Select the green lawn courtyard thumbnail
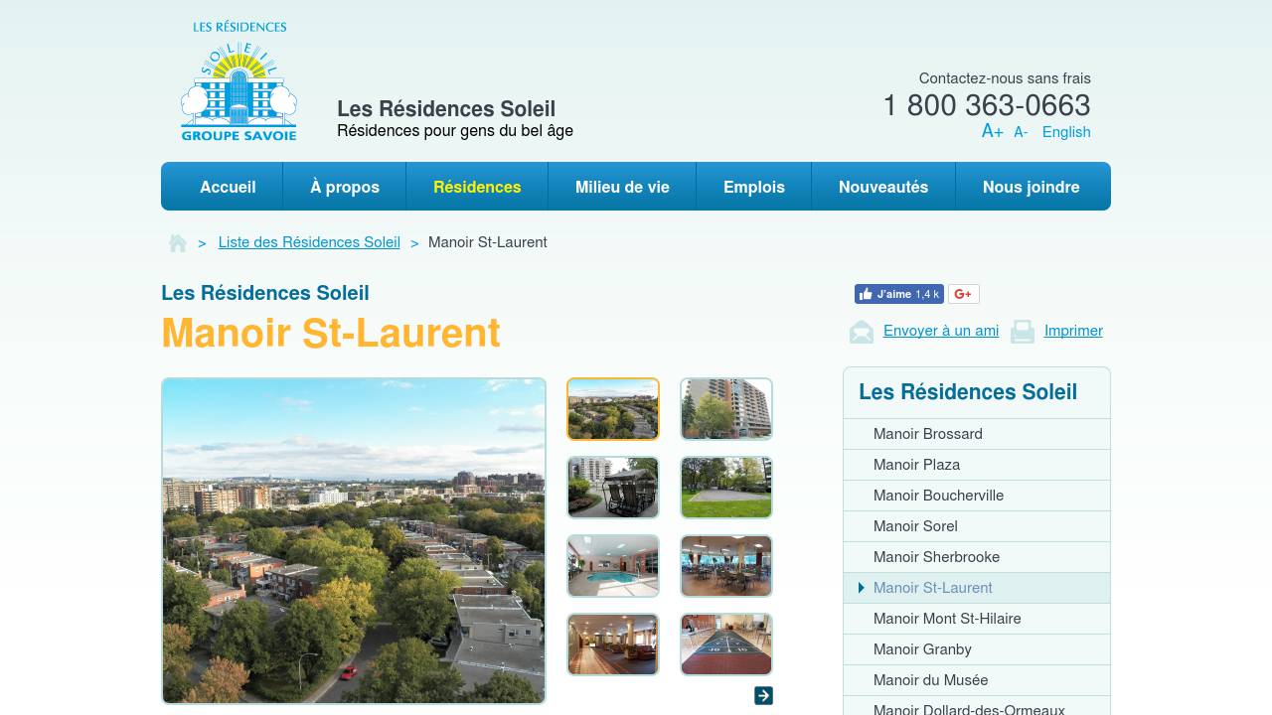The height and width of the screenshot is (715, 1272). pos(726,488)
